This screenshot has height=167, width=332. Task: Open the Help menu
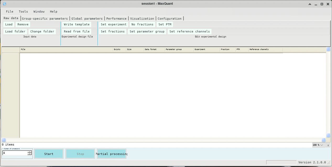54,12
